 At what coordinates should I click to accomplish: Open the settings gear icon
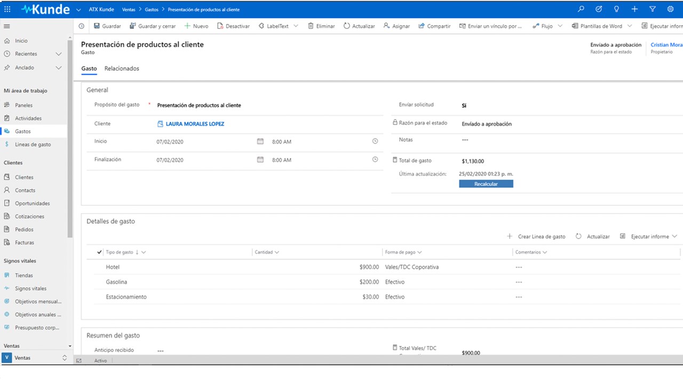coord(670,9)
